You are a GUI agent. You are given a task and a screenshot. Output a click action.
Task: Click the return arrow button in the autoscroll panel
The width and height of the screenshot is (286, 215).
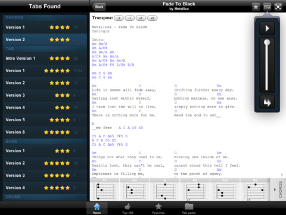(x=267, y=102)
